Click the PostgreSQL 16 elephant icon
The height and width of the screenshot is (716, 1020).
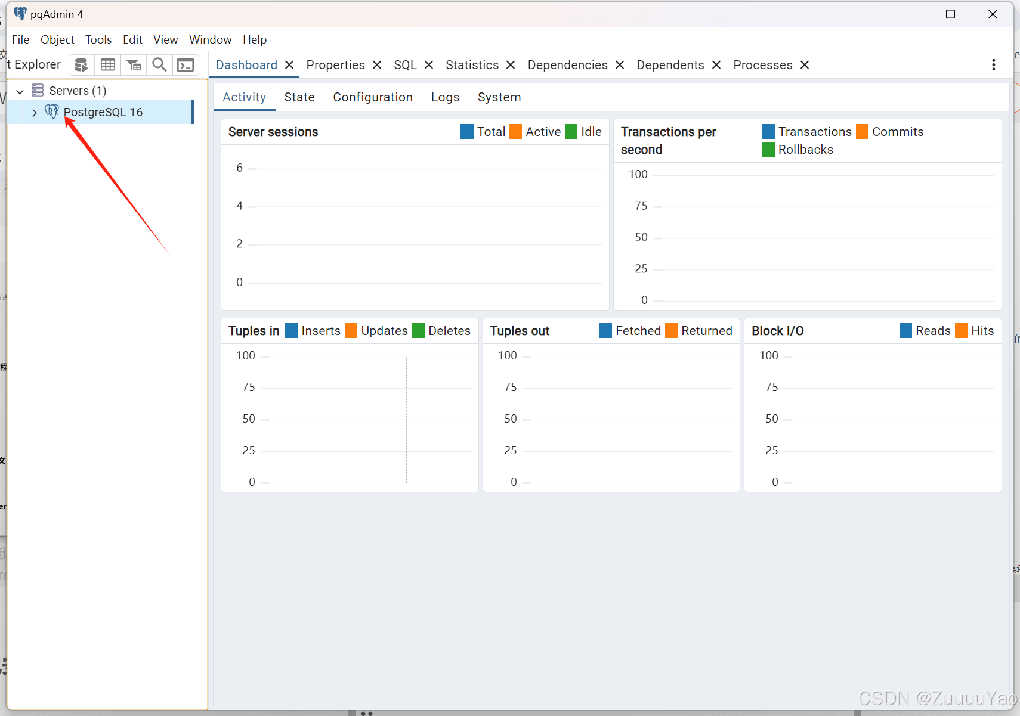pos(52,111)
